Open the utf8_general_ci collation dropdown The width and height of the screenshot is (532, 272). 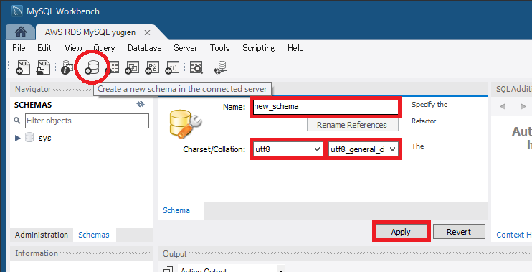pos(364,149)
